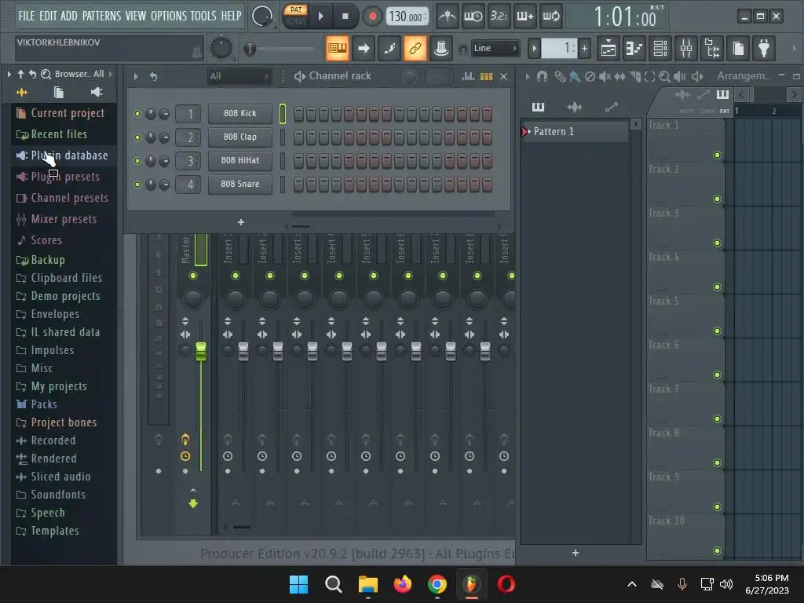Open the playlist view icon

608,49
